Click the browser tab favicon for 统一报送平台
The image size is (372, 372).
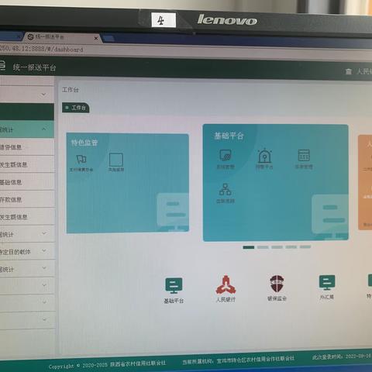coord(31,36)
